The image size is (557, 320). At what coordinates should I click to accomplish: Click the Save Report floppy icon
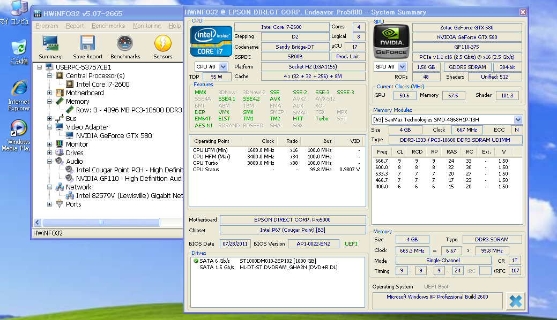pos(87,47)
